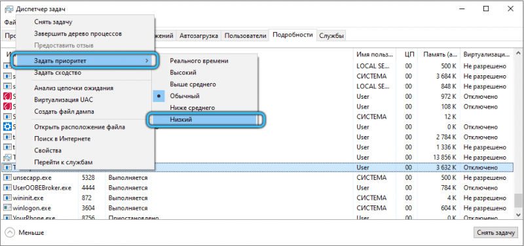Click the 972 K memory value
Screen dimensions: 524x246
click(x=449, y=96)
